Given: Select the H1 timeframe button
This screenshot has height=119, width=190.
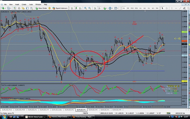Looking at the screenshot, I should (x=140, y=8).
